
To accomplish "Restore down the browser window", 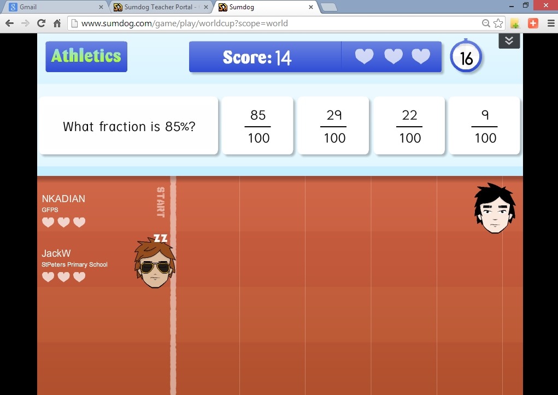I will coord(526,5).
